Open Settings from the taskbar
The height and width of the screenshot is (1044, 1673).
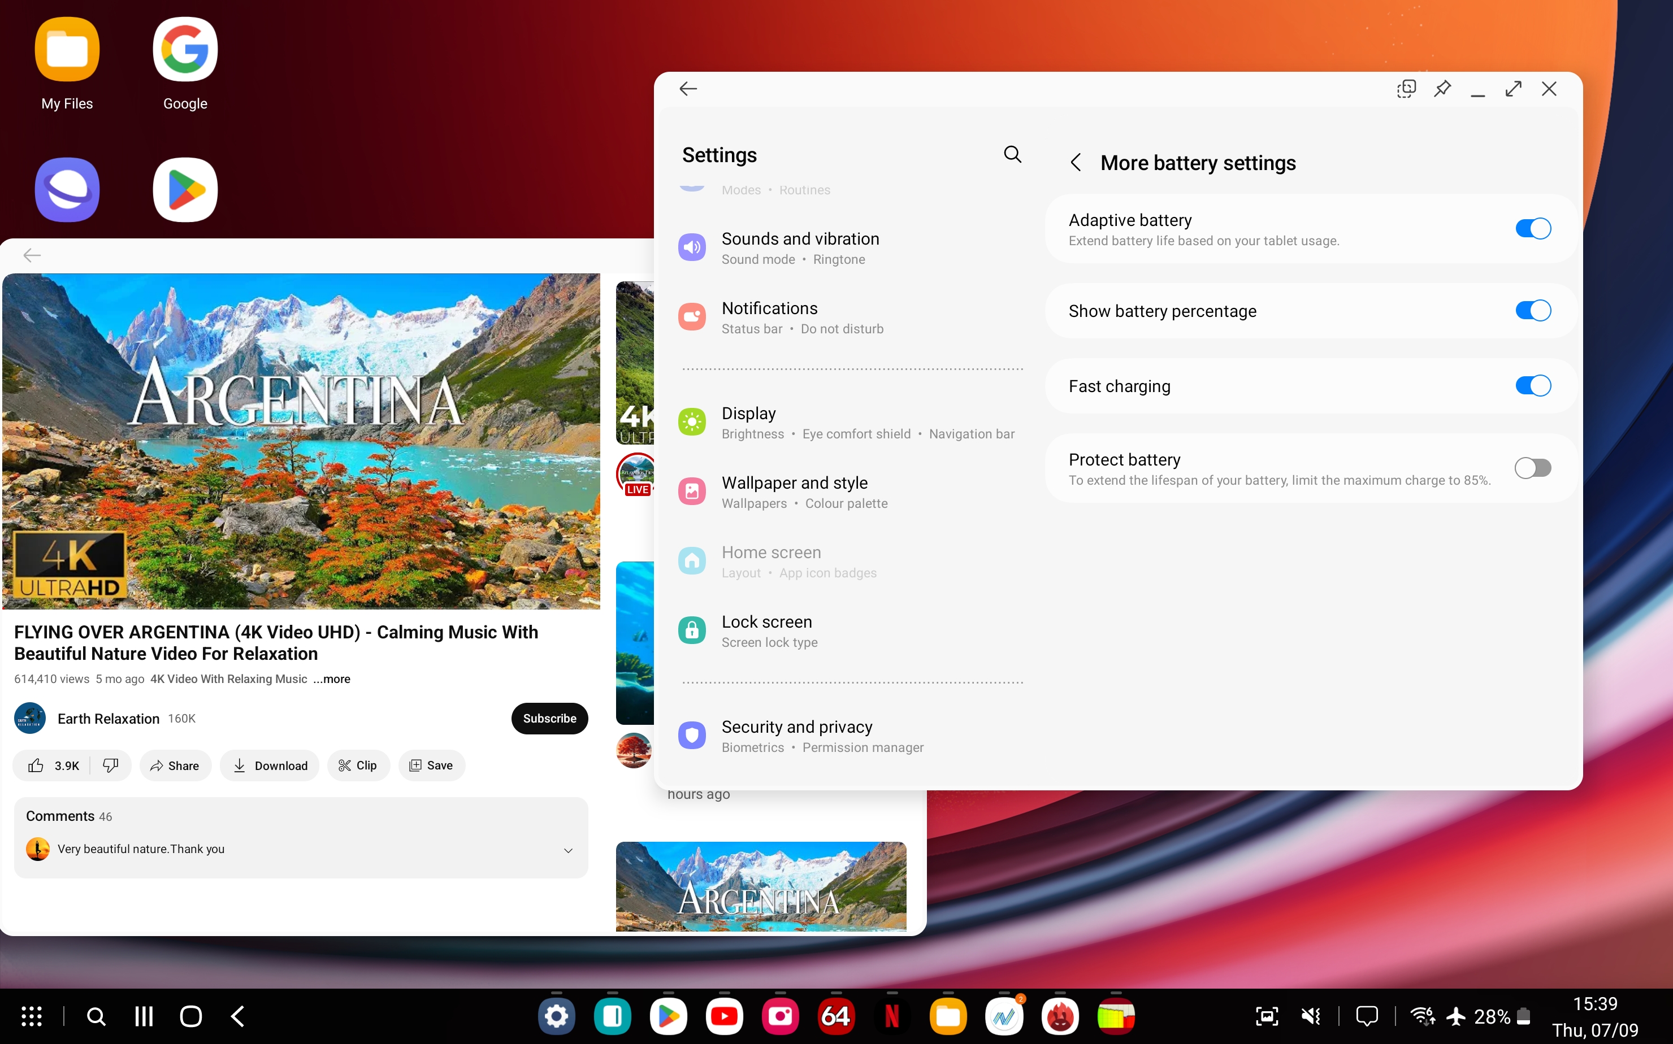556,1016
